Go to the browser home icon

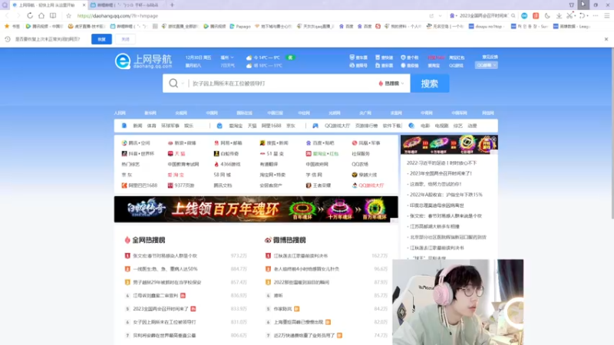pos(41,15)
